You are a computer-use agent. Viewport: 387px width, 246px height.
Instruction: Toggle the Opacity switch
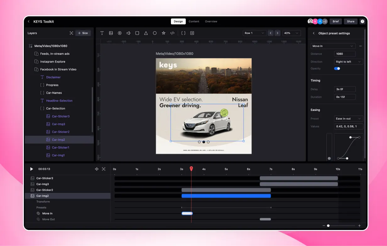(x=337, y=68)
